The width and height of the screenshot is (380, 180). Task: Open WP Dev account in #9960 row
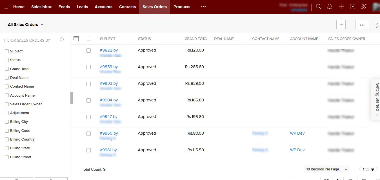pyautogui.click(x=297, y=133)
